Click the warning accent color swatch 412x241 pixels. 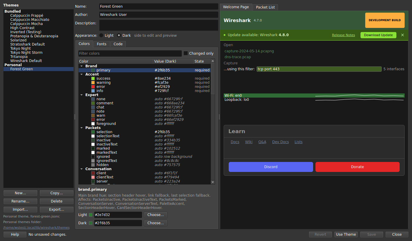coord(93,83)
